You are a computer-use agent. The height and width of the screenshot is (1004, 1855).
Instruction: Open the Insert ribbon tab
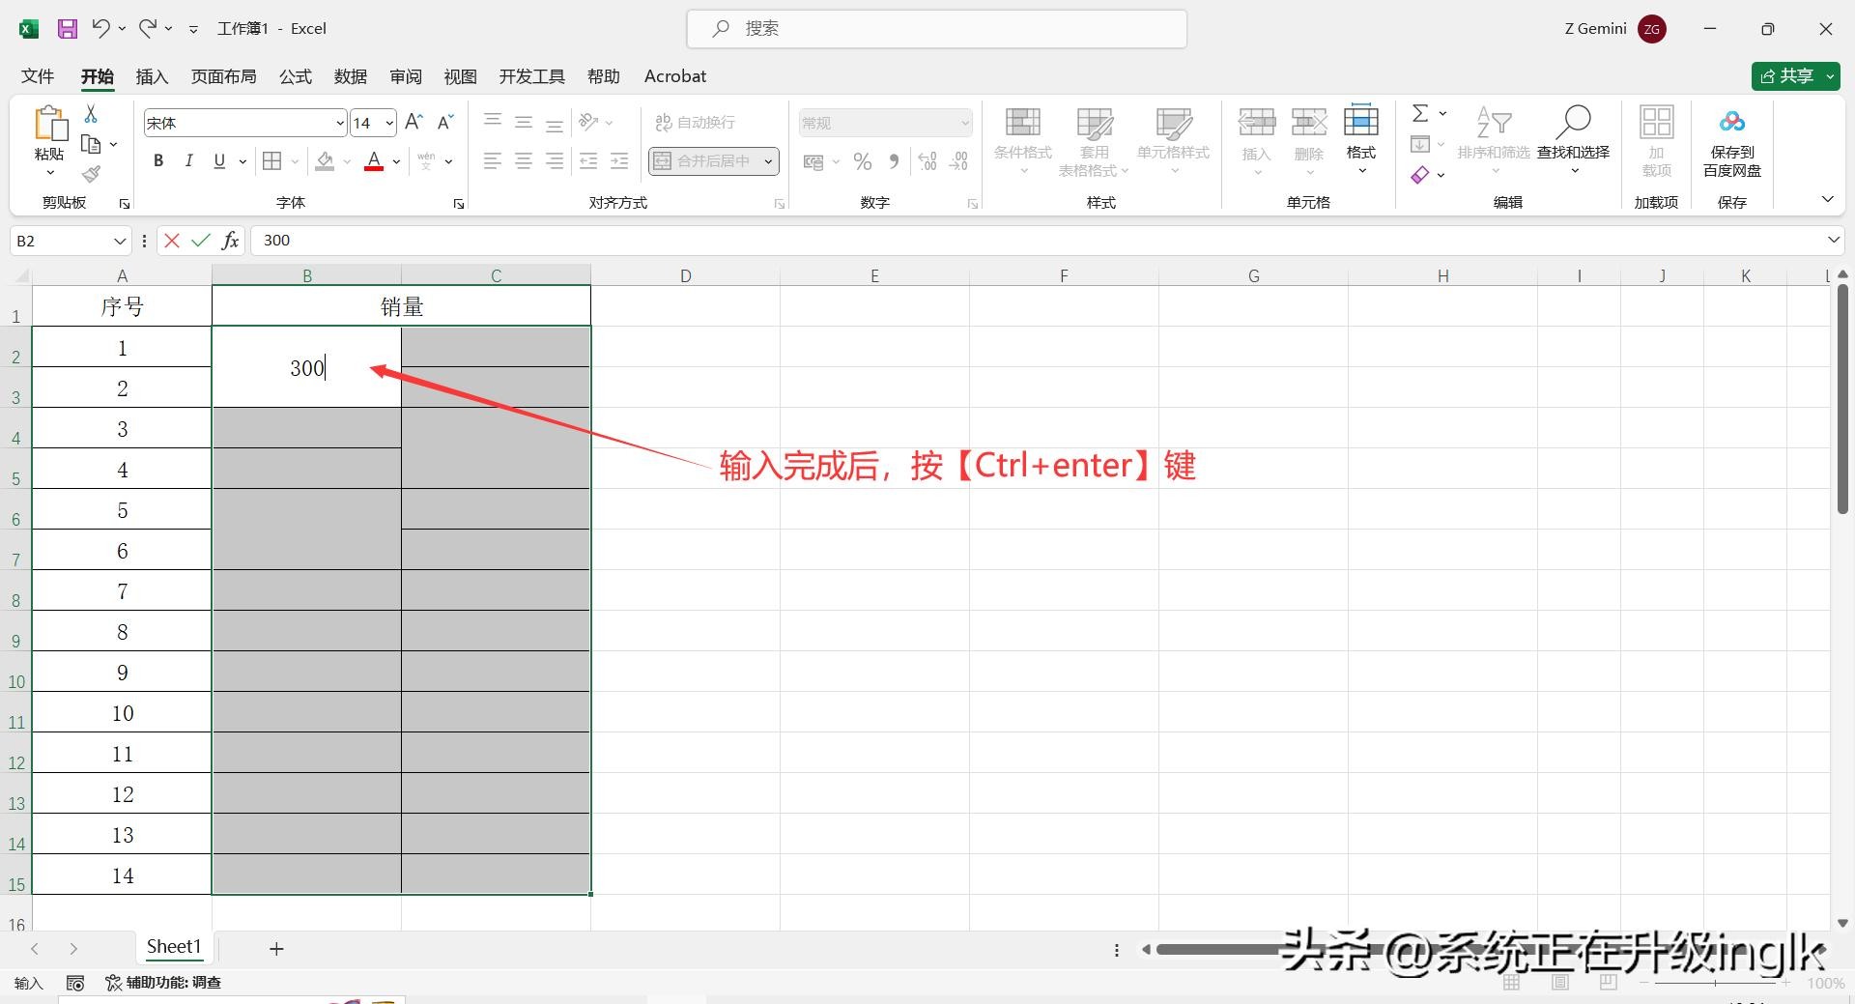click(152, 76)
